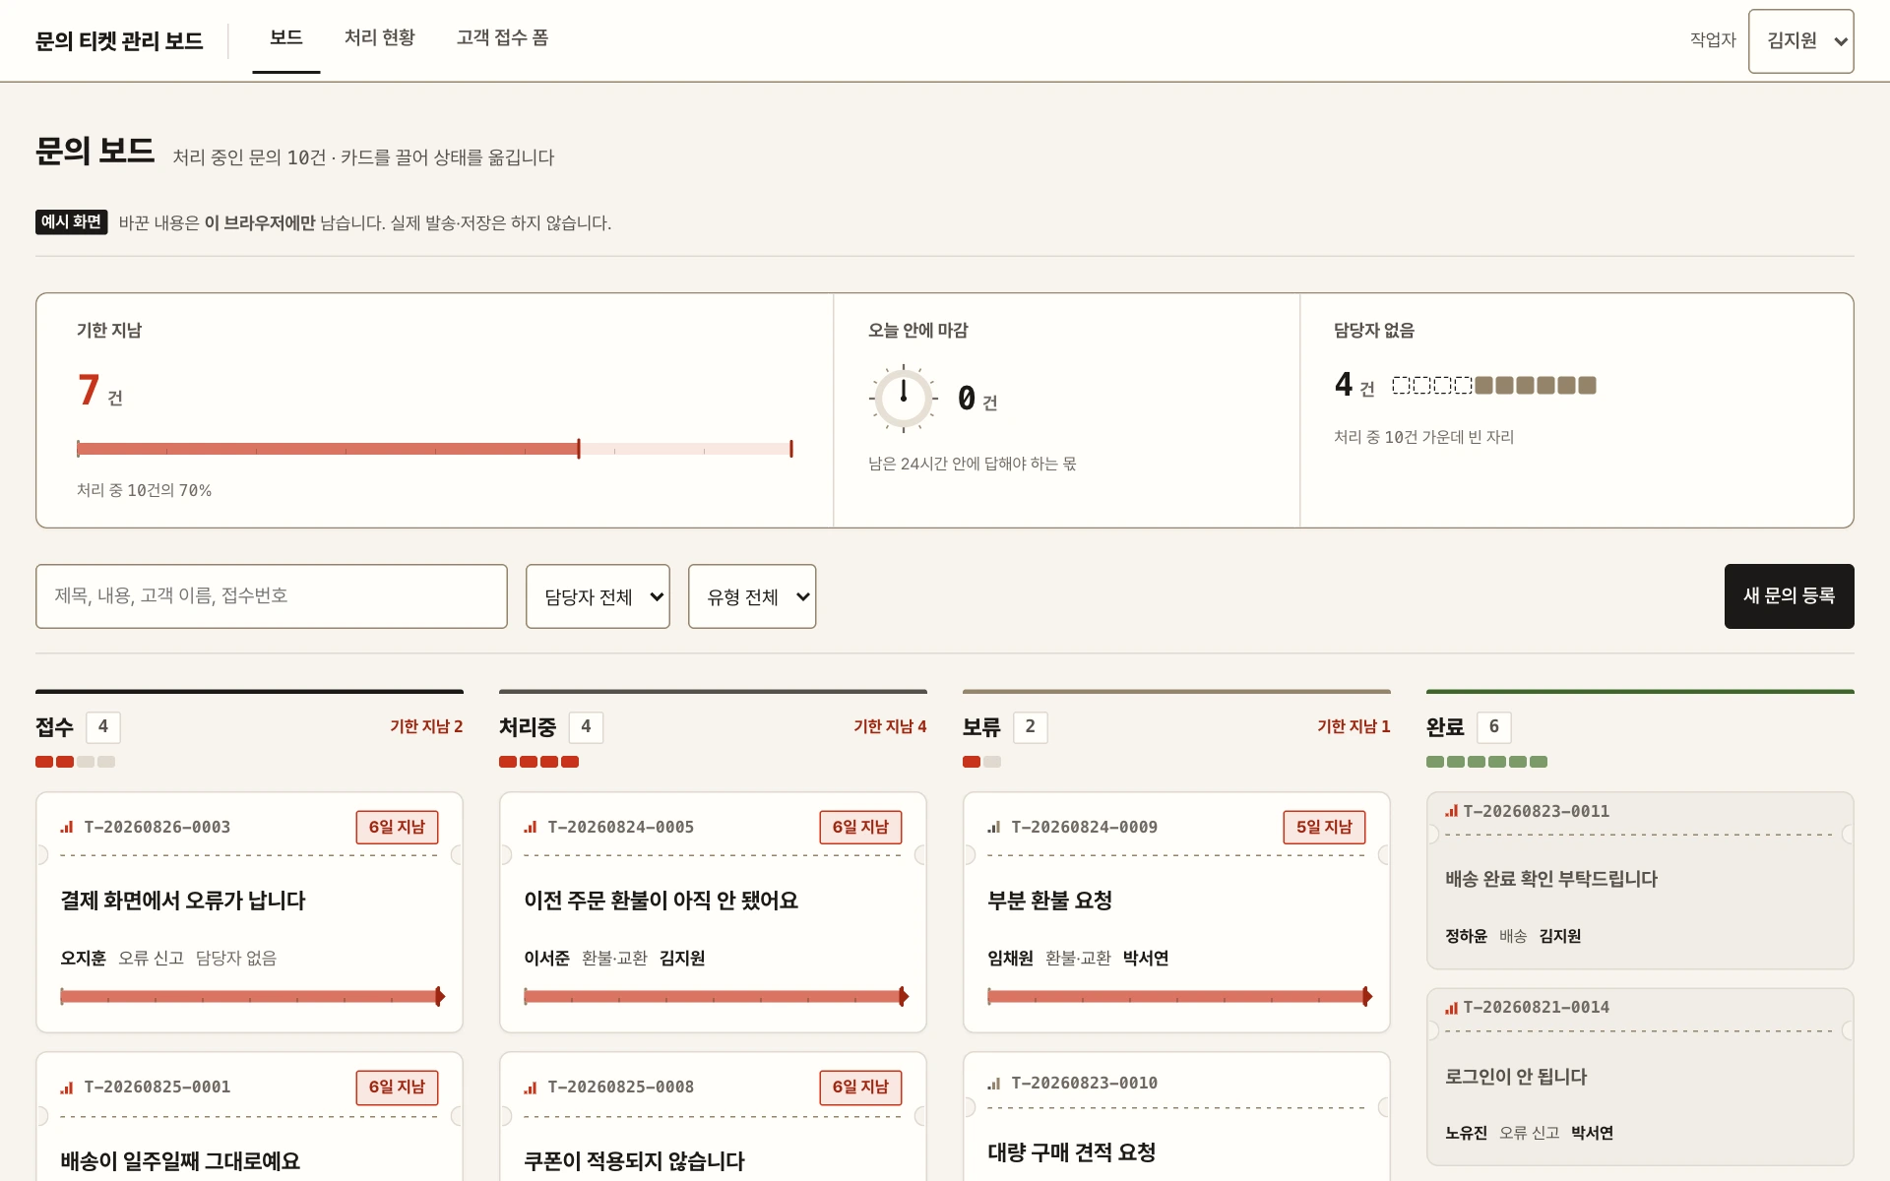Click assignee 박서연 on 부분 환불 요청

click(1146, 959)
